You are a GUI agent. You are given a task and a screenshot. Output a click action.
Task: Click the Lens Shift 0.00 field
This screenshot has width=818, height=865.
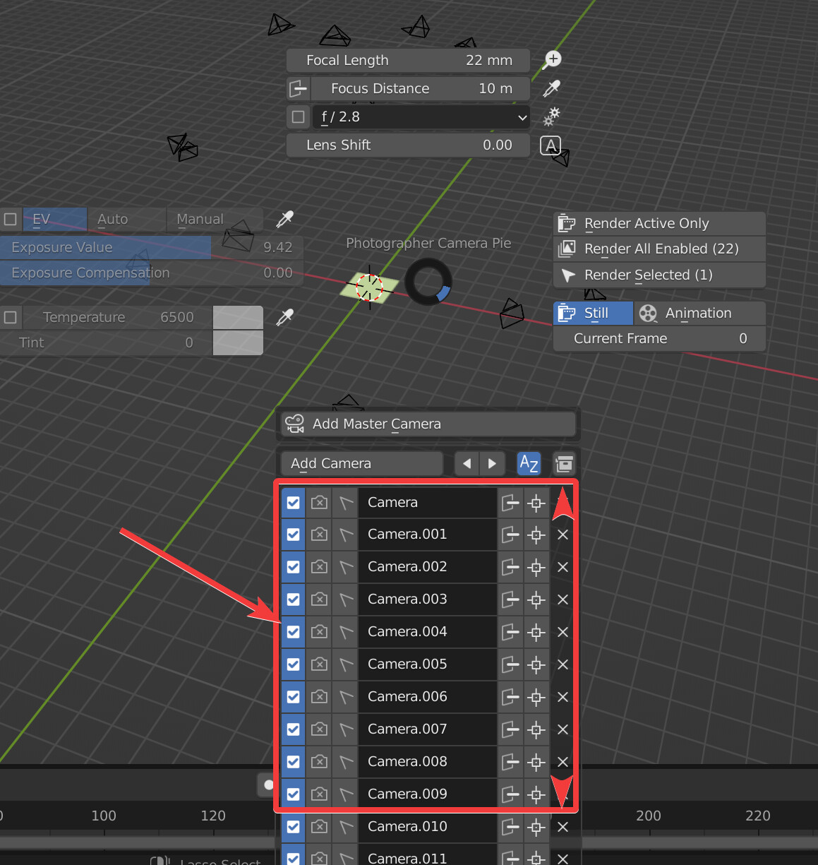point(408,145)
